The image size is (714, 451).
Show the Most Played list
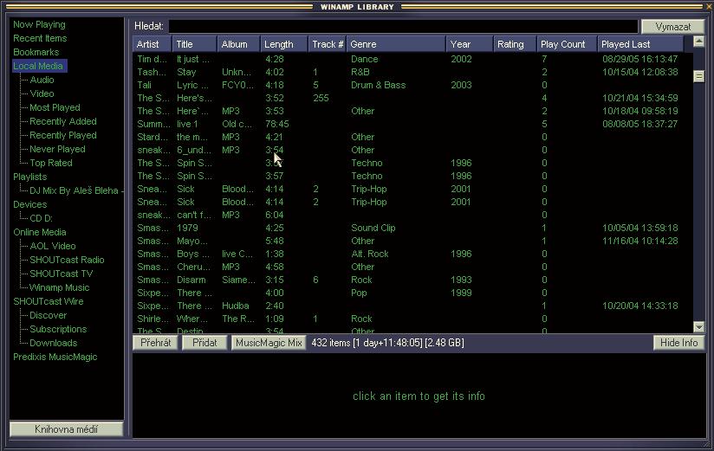coord(55,107)
